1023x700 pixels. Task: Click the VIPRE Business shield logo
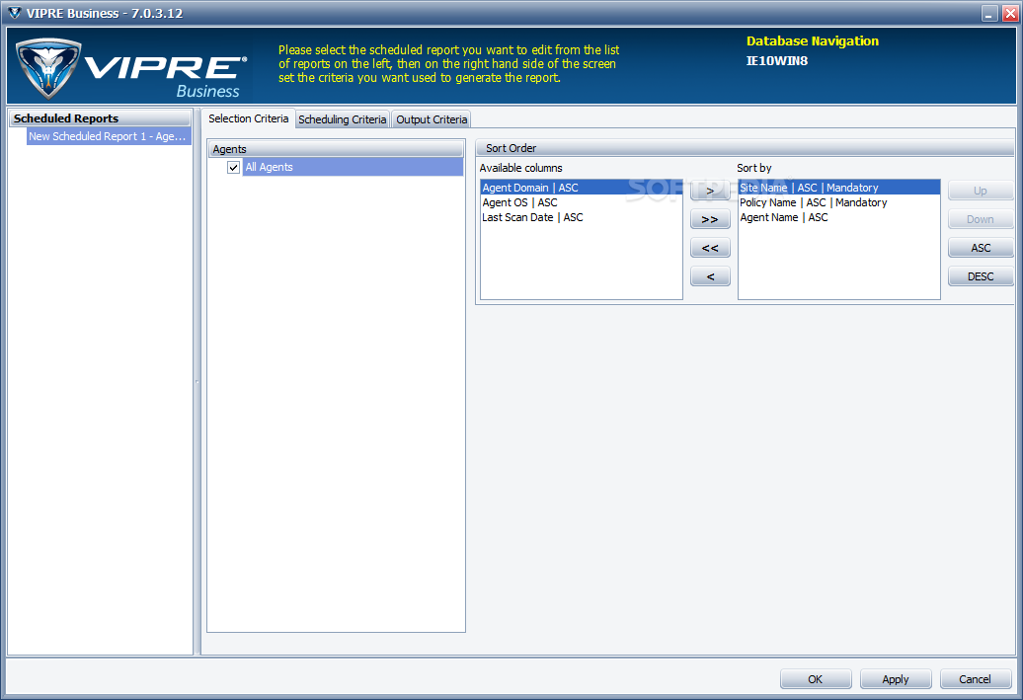pos(48,68)
